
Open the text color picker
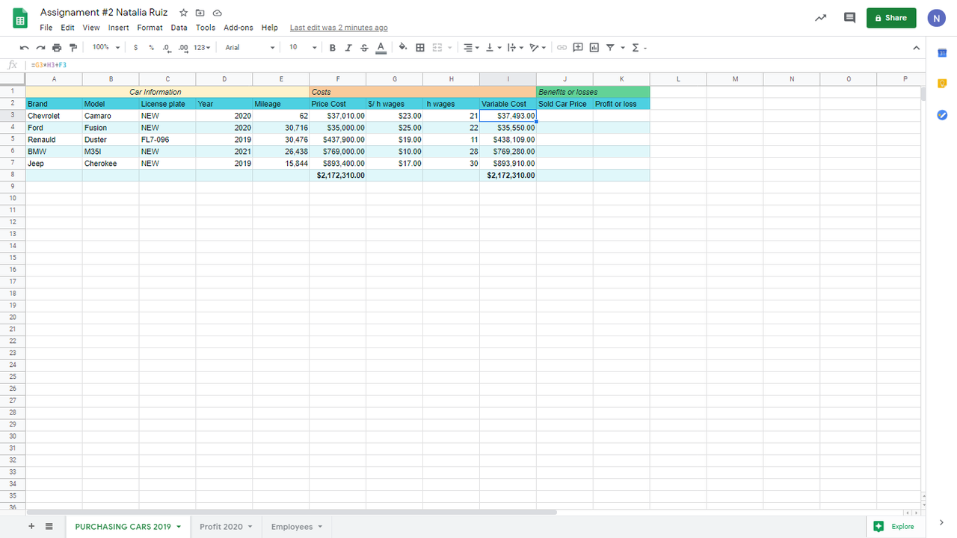381,47
